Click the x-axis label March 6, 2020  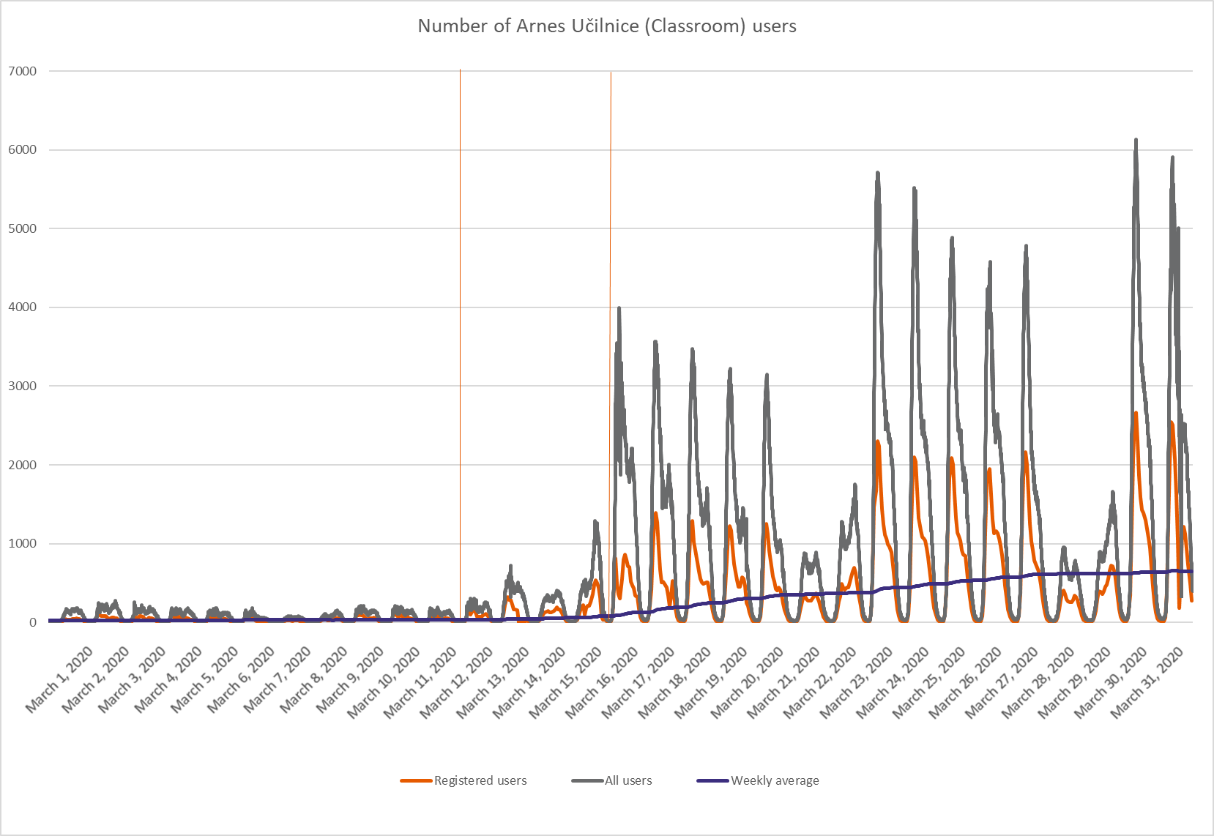click(242, 679)
